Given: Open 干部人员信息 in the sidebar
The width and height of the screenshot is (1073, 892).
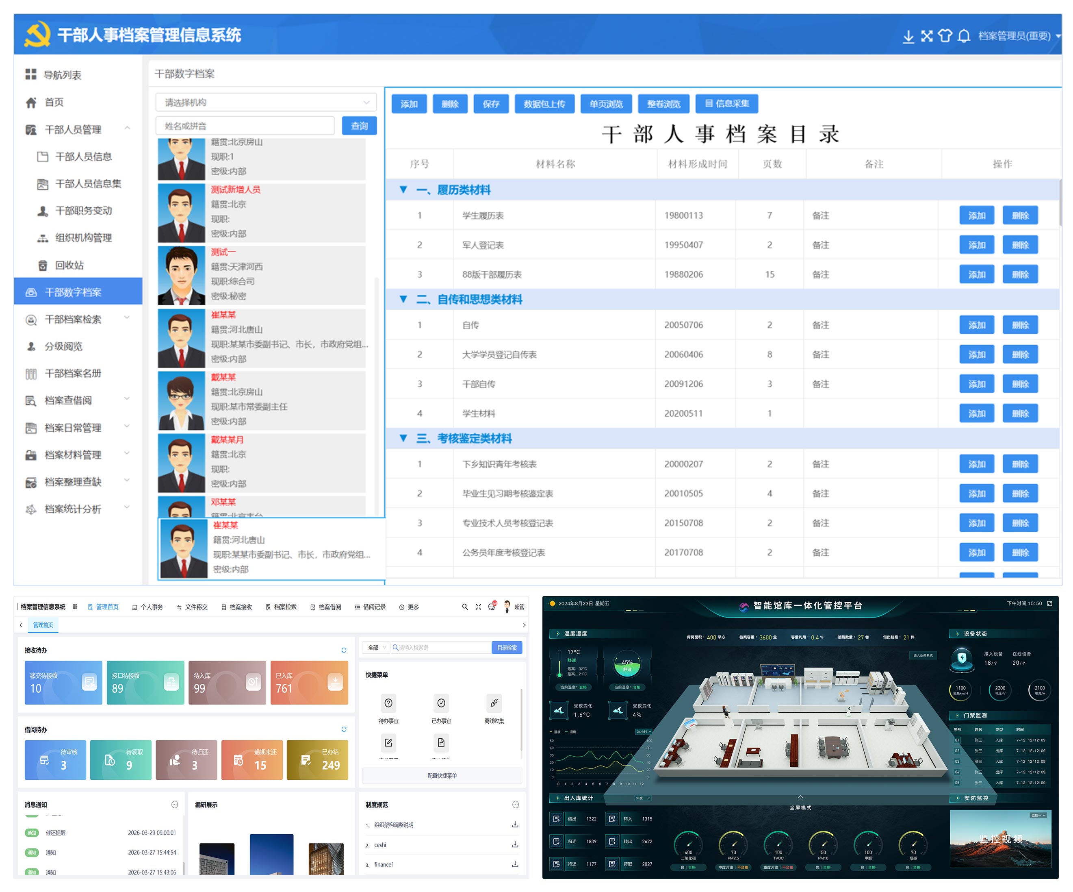Looking at the screenshot, I should pyautogui.click(x=83, y=157).
